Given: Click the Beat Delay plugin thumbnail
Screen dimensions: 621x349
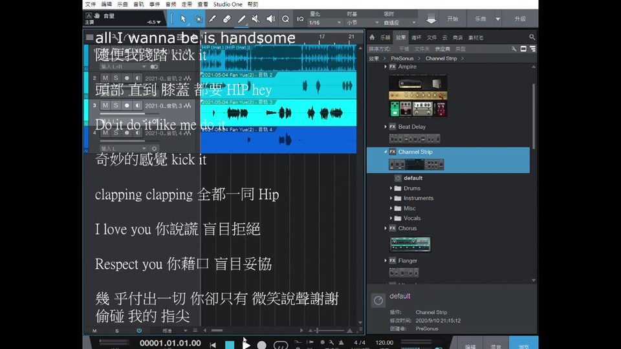Looking at the screenshot, I should [x=415, y=138].
